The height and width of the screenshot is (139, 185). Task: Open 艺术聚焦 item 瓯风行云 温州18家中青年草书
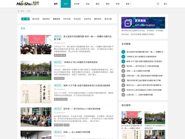[x=145, y=85]
